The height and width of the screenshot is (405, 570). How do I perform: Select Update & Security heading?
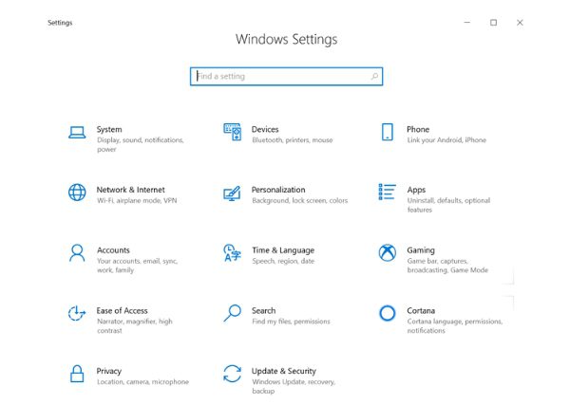[x=283, y=371]
